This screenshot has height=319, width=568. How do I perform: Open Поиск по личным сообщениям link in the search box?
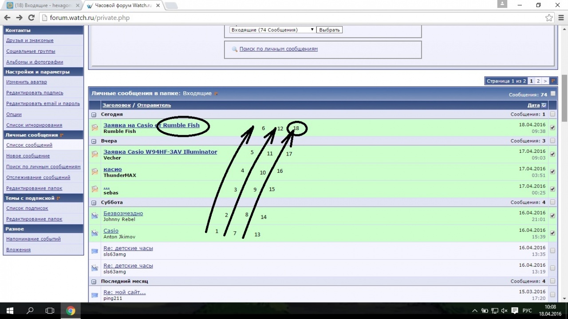point(278,49)
